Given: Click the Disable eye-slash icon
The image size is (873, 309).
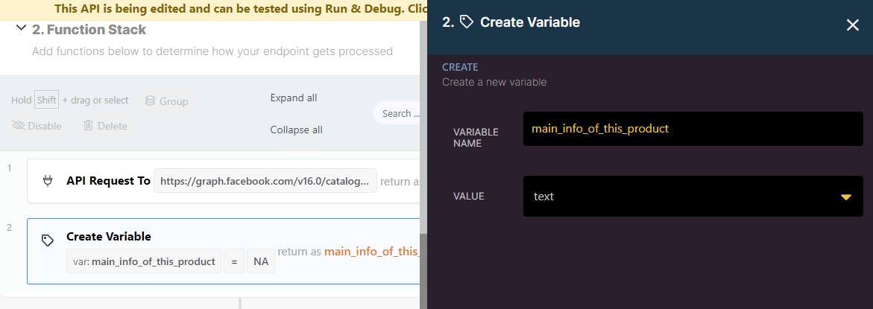Looking at the screenshot, I should click(x=19, y=126).
